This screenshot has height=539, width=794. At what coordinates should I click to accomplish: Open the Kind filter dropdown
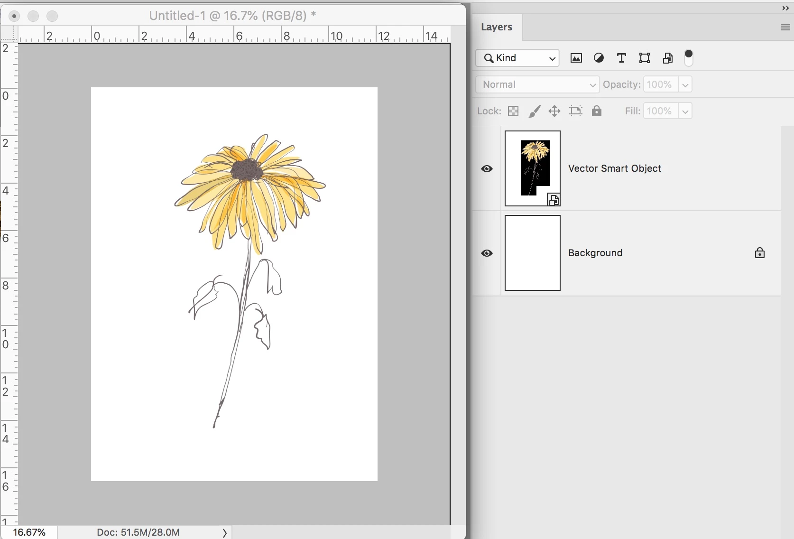pos(517,58)
